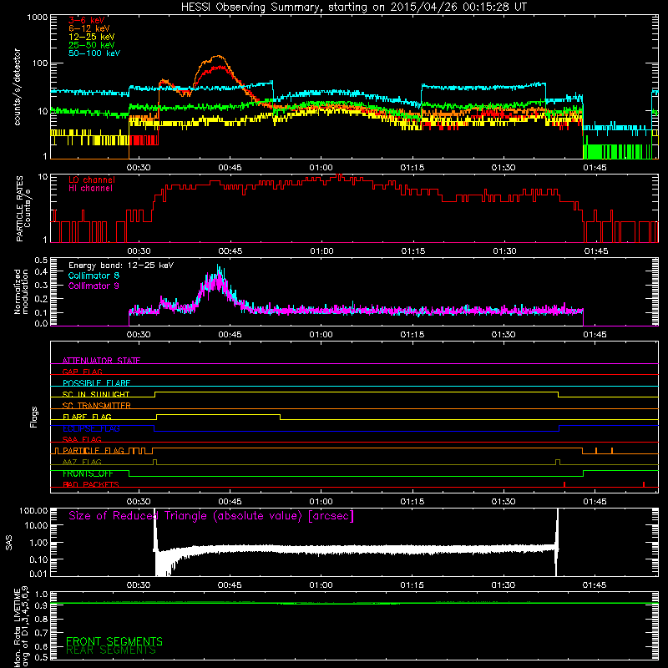
Task: Select the HI channel legend label
Action: pos(90,188)
